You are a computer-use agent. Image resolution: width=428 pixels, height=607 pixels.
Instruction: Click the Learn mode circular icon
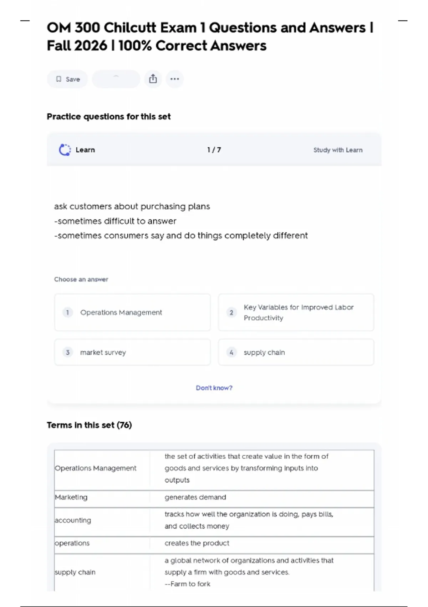click(x=65, y=150)
